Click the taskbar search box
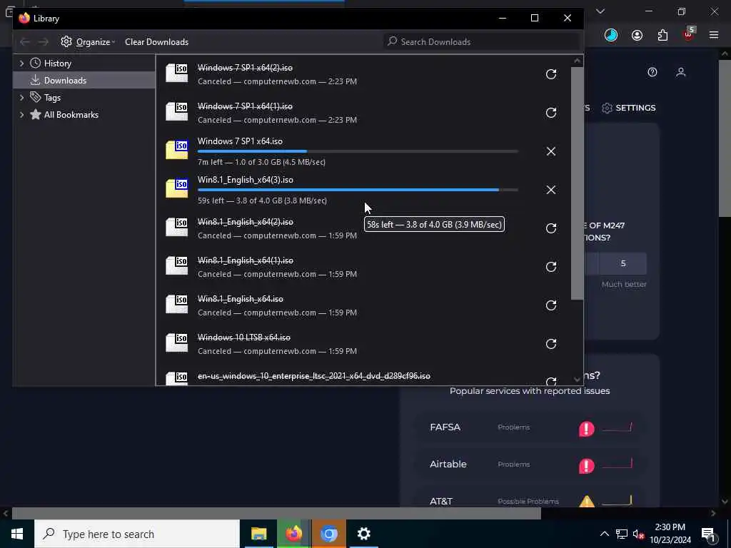Viewport: 731px width, 548px height. (136, 534)
